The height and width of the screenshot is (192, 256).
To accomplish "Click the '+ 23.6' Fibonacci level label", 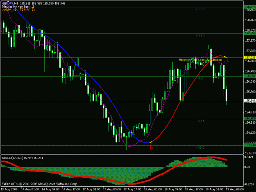I will click(x=200, y=35).
